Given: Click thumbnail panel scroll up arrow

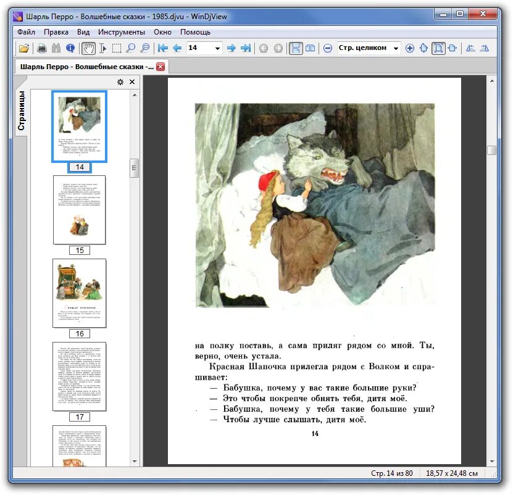Looking at the screenshot, I should tap(135, 95).
